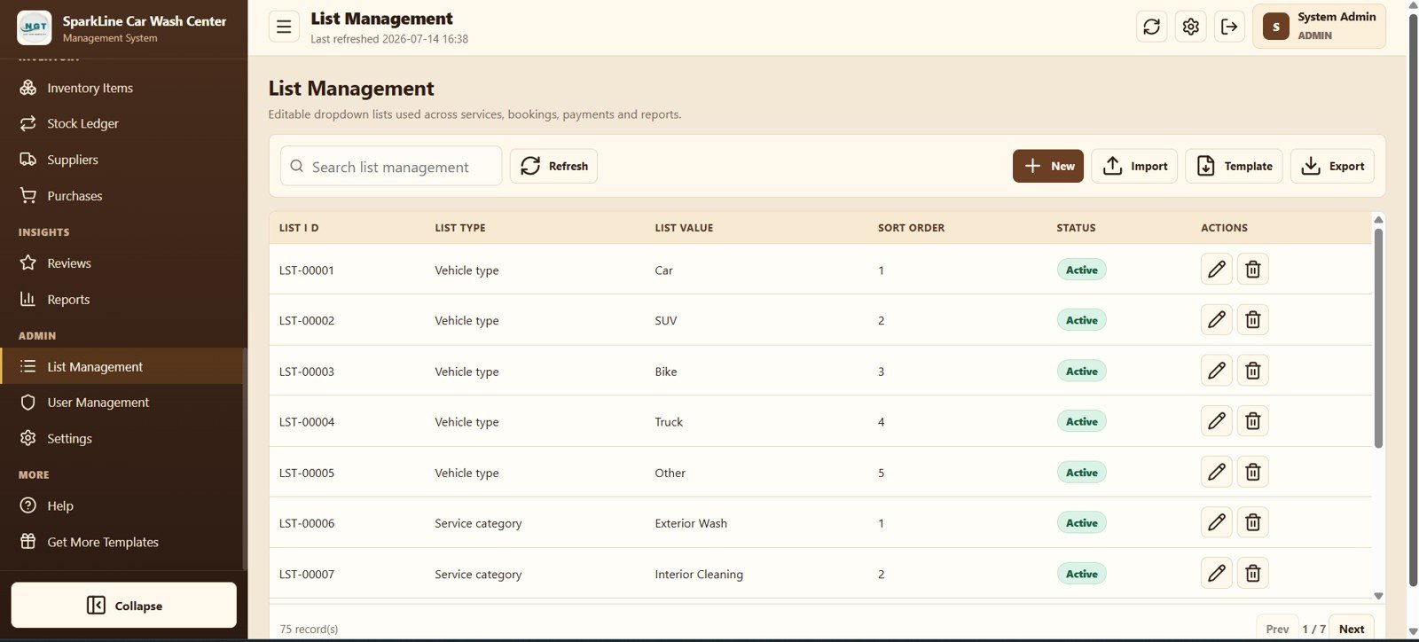1419x642 pixels.
Task: Open System Admin profile avatar
Action: click(1275, 27)
